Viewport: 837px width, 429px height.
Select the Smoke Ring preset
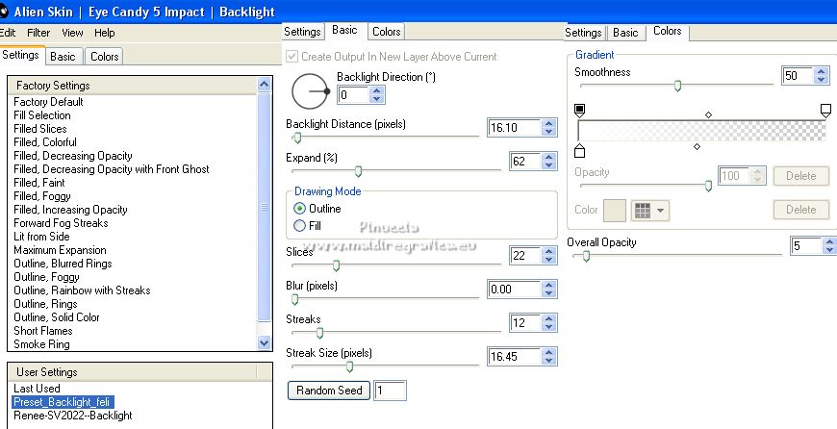pyautogui.click(x=41, y=344)
